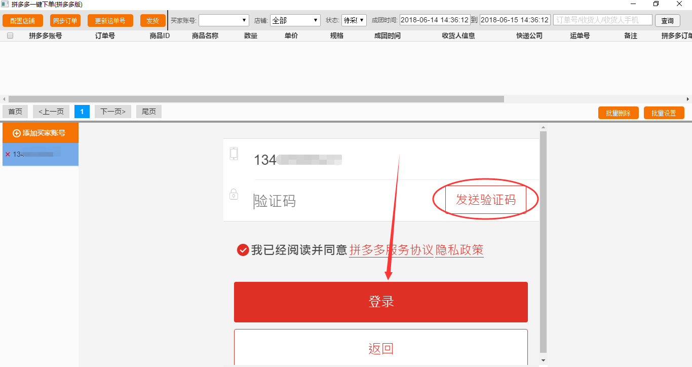Select the 134 buyer account entry

(x=41, y=154)
